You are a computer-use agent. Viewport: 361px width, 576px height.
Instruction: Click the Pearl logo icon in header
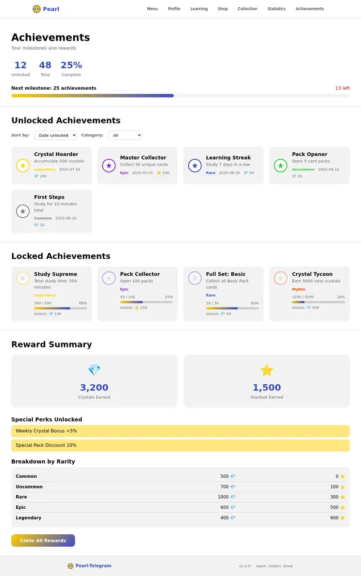point(36,9)
